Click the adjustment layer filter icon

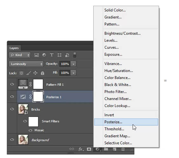point(44,55)
